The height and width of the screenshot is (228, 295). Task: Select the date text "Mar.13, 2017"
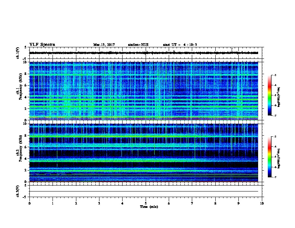(104, 45)
